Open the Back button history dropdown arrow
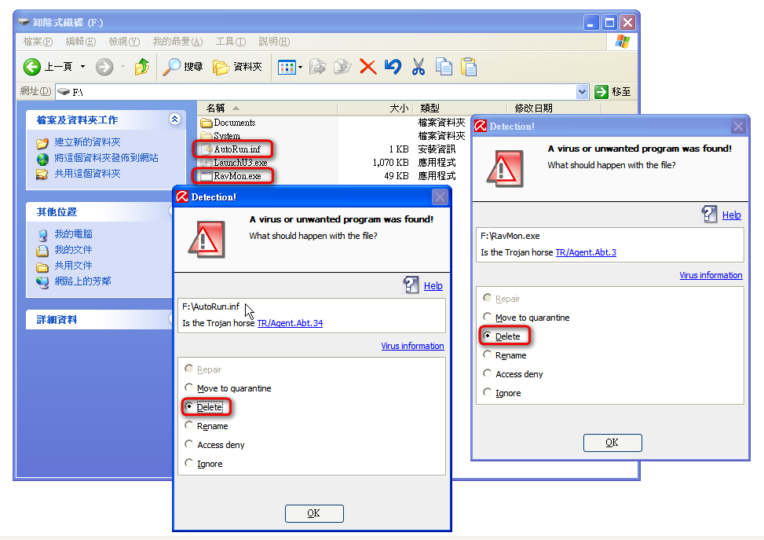764x540 pixels. 82,67
